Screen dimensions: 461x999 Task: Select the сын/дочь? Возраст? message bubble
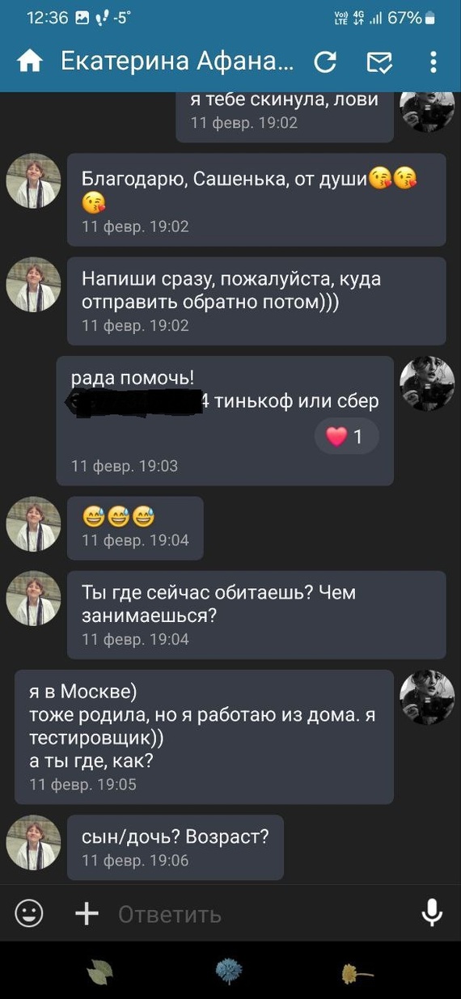[x=176, y=847]
